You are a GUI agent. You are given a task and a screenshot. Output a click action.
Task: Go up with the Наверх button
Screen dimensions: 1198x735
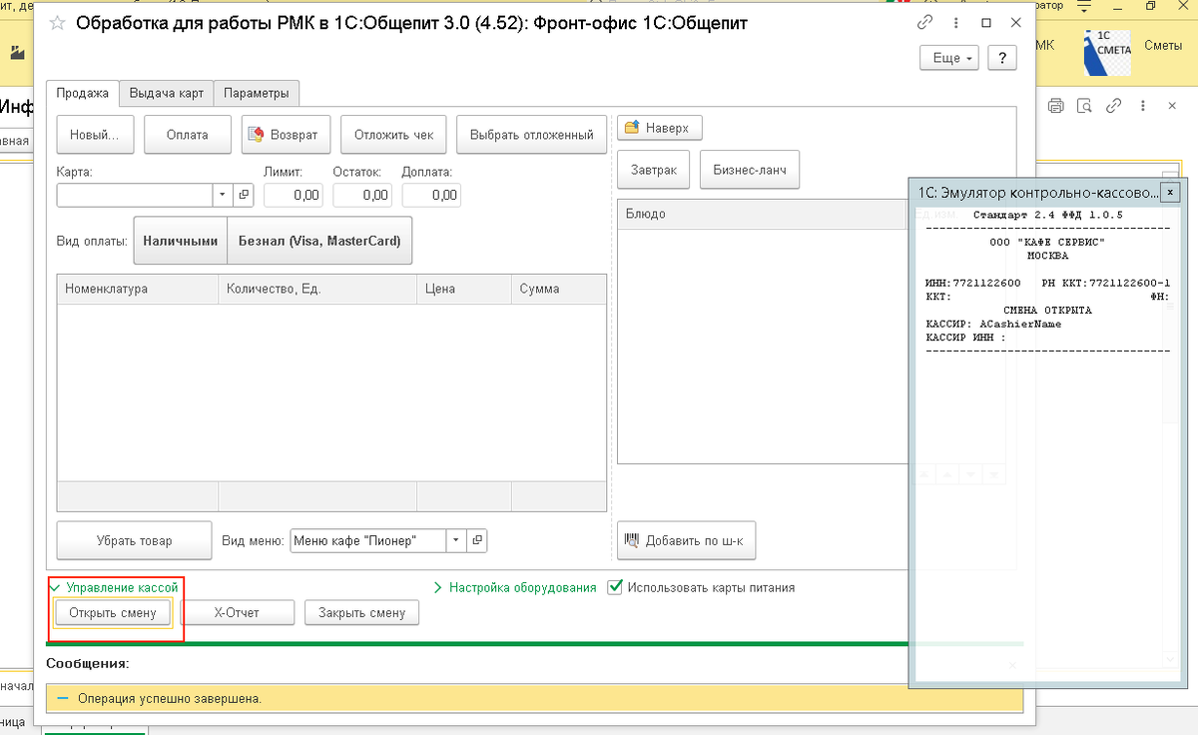[660, 128]
